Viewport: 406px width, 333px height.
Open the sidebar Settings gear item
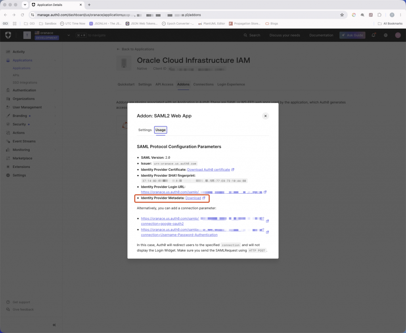point(19,175)
